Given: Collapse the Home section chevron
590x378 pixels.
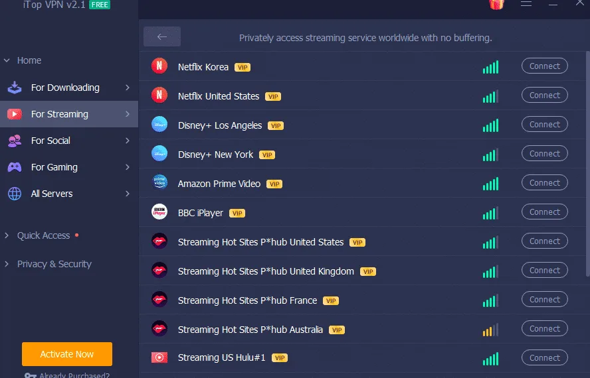Looking at the screenshot, I should [7, 60].
